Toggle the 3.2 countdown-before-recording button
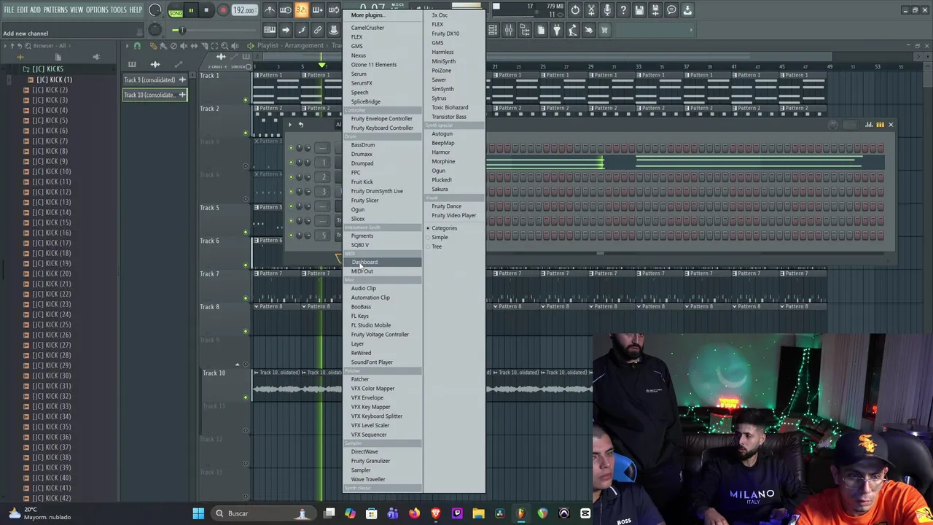Viewport: 933px width, 525px height. pos(301,10)
